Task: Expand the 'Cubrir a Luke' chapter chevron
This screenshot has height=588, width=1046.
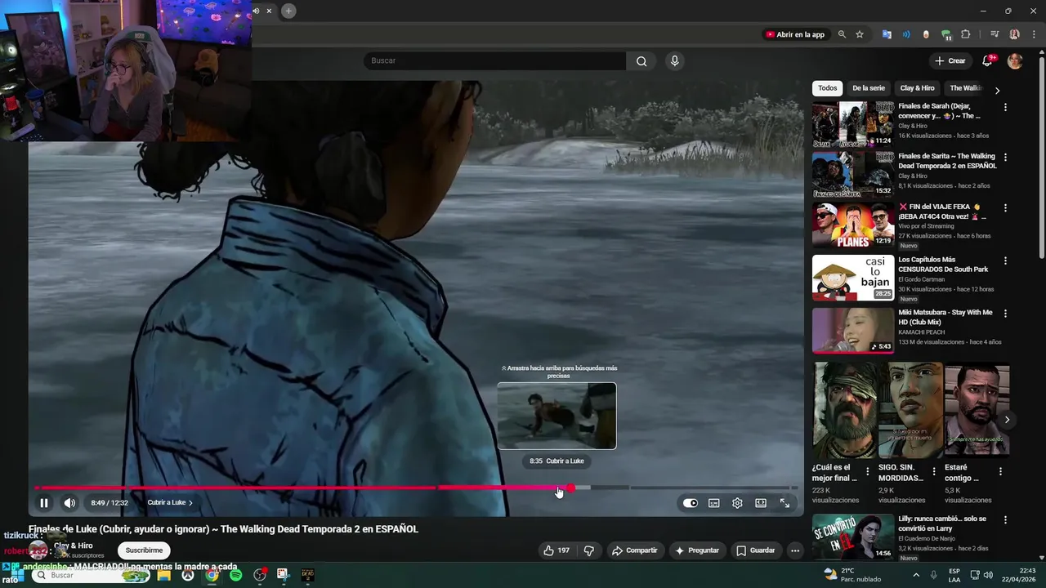Action: [x=190, y=503]
